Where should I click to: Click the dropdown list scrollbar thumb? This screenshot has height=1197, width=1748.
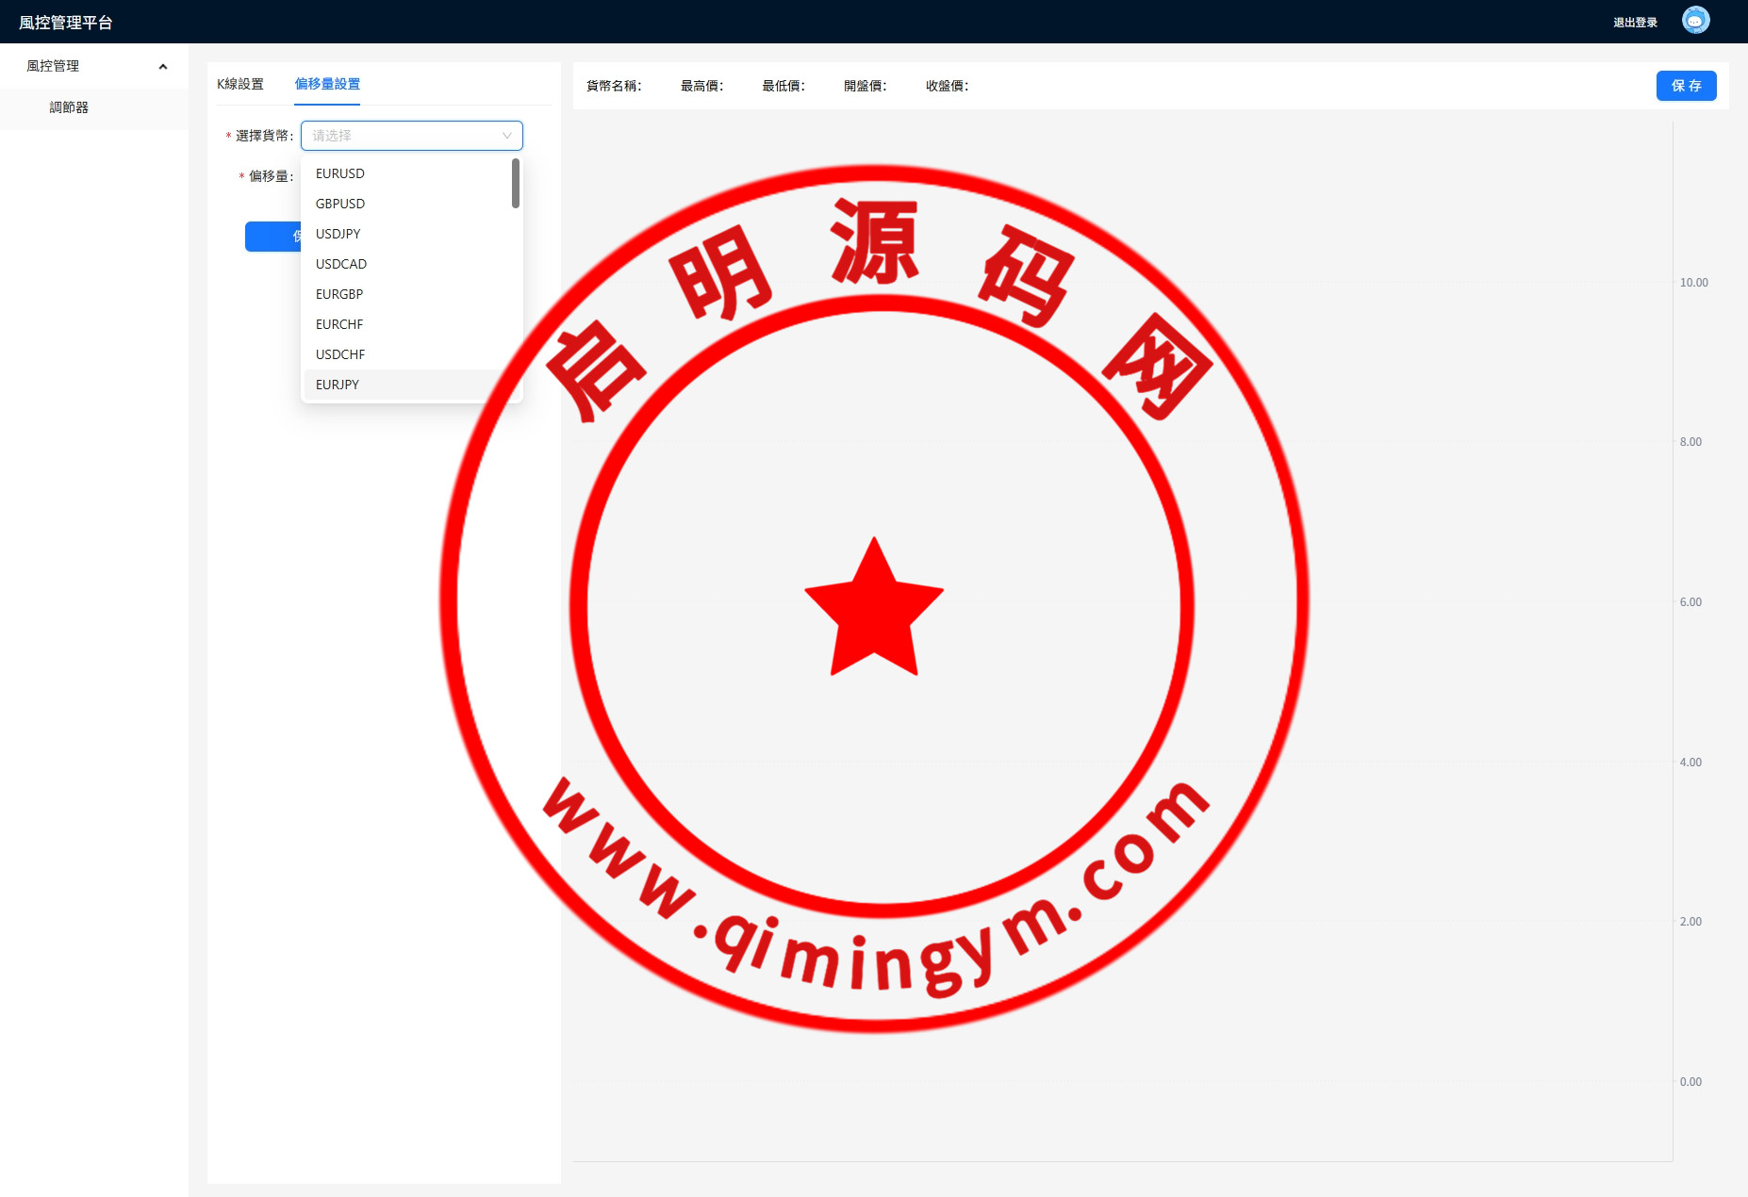click(516, 183)
